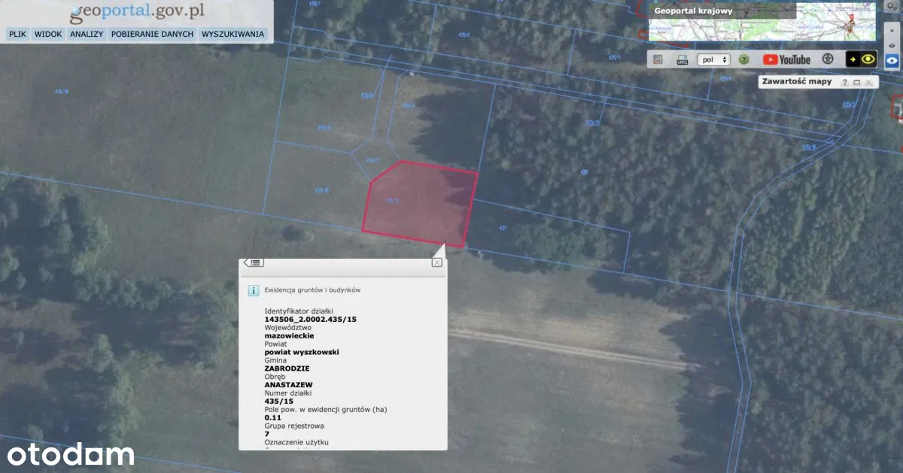Open the PLIK menu
Image resolution: width=903 pixels, height=473 pixels.
pyautogui.click(x=17, y=34)
